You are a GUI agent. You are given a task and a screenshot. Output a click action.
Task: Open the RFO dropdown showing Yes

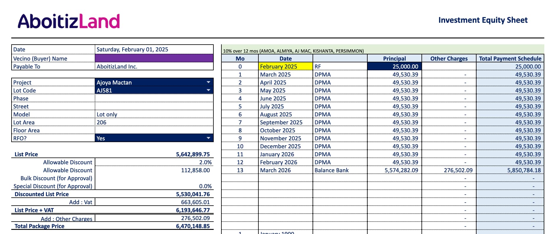coord(208,138)
